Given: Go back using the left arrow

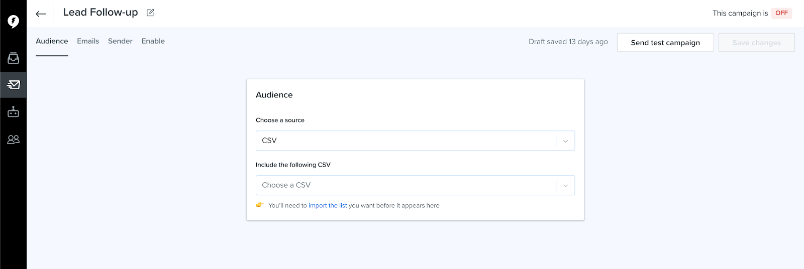Looking at the screenshot, I should coord(41,14).
